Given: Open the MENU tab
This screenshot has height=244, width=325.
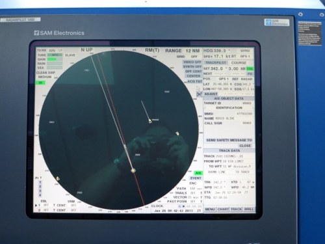Looking at the screenshot, I should (210, 210).
